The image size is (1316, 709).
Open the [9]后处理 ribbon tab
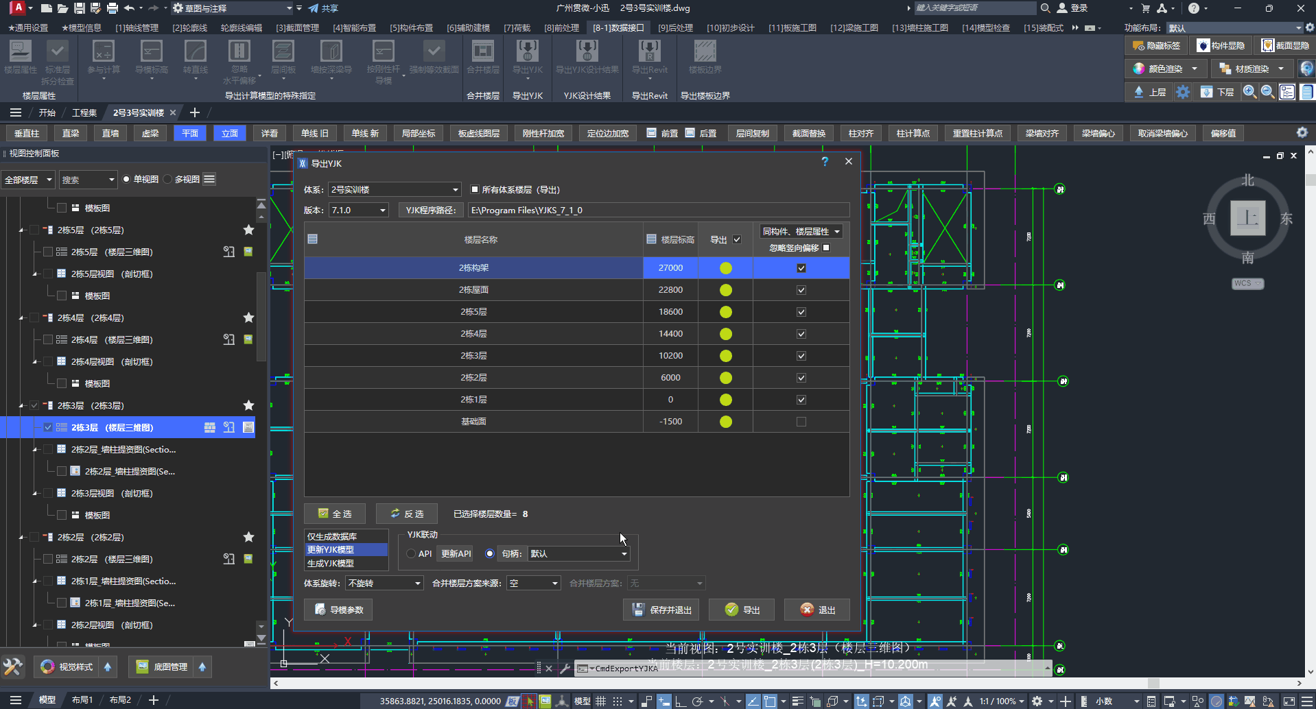point(675,28)
